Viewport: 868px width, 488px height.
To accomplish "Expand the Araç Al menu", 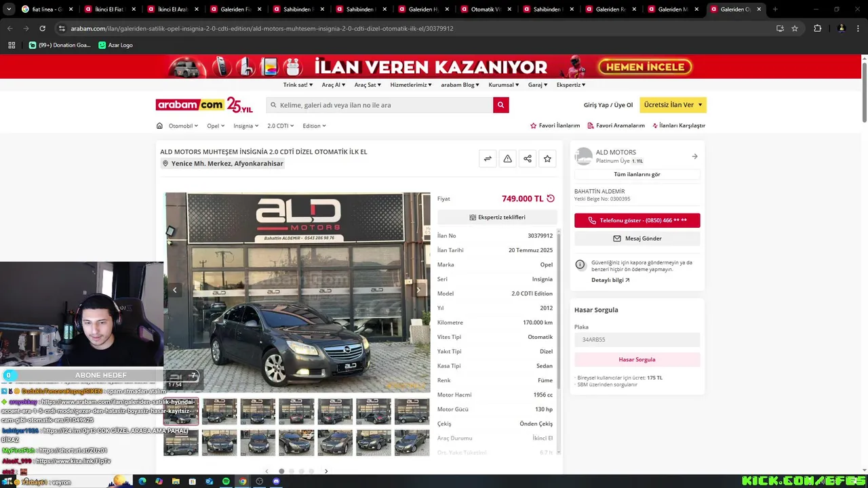I will [x=334, y=85].
